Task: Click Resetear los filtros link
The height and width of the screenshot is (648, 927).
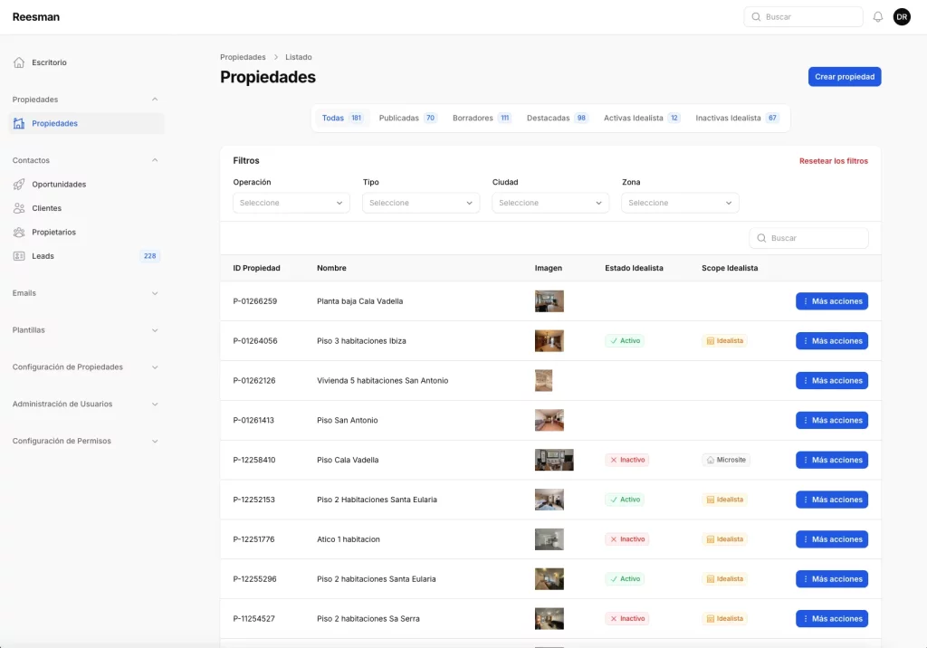Action: (833, 161)
